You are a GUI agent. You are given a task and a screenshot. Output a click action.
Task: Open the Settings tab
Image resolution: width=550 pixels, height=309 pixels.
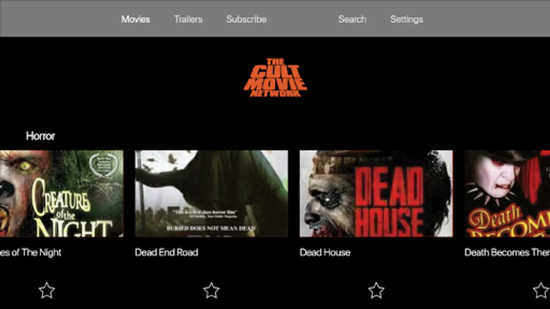[x=407, y=20]
